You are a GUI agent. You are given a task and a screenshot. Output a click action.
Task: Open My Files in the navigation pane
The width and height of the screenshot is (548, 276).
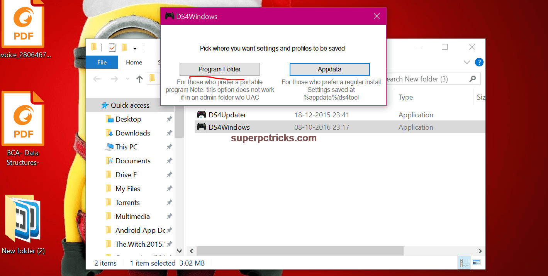(x=128, y=189)
